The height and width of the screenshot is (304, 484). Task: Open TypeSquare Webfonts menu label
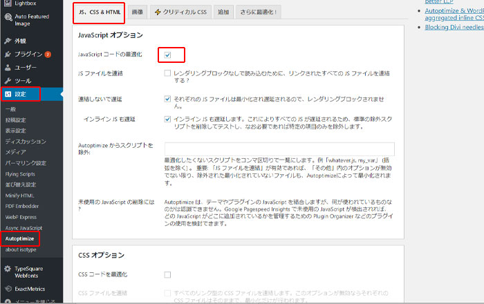(29, 272)
